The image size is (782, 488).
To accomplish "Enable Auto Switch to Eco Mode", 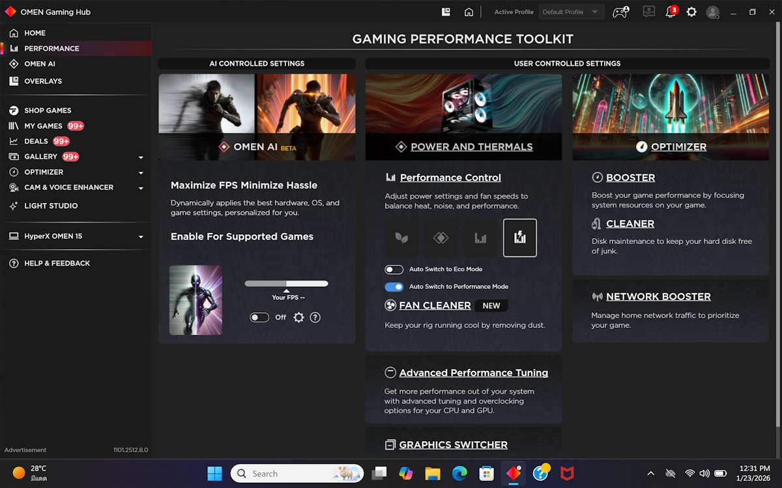I will [x=394, y=269].
